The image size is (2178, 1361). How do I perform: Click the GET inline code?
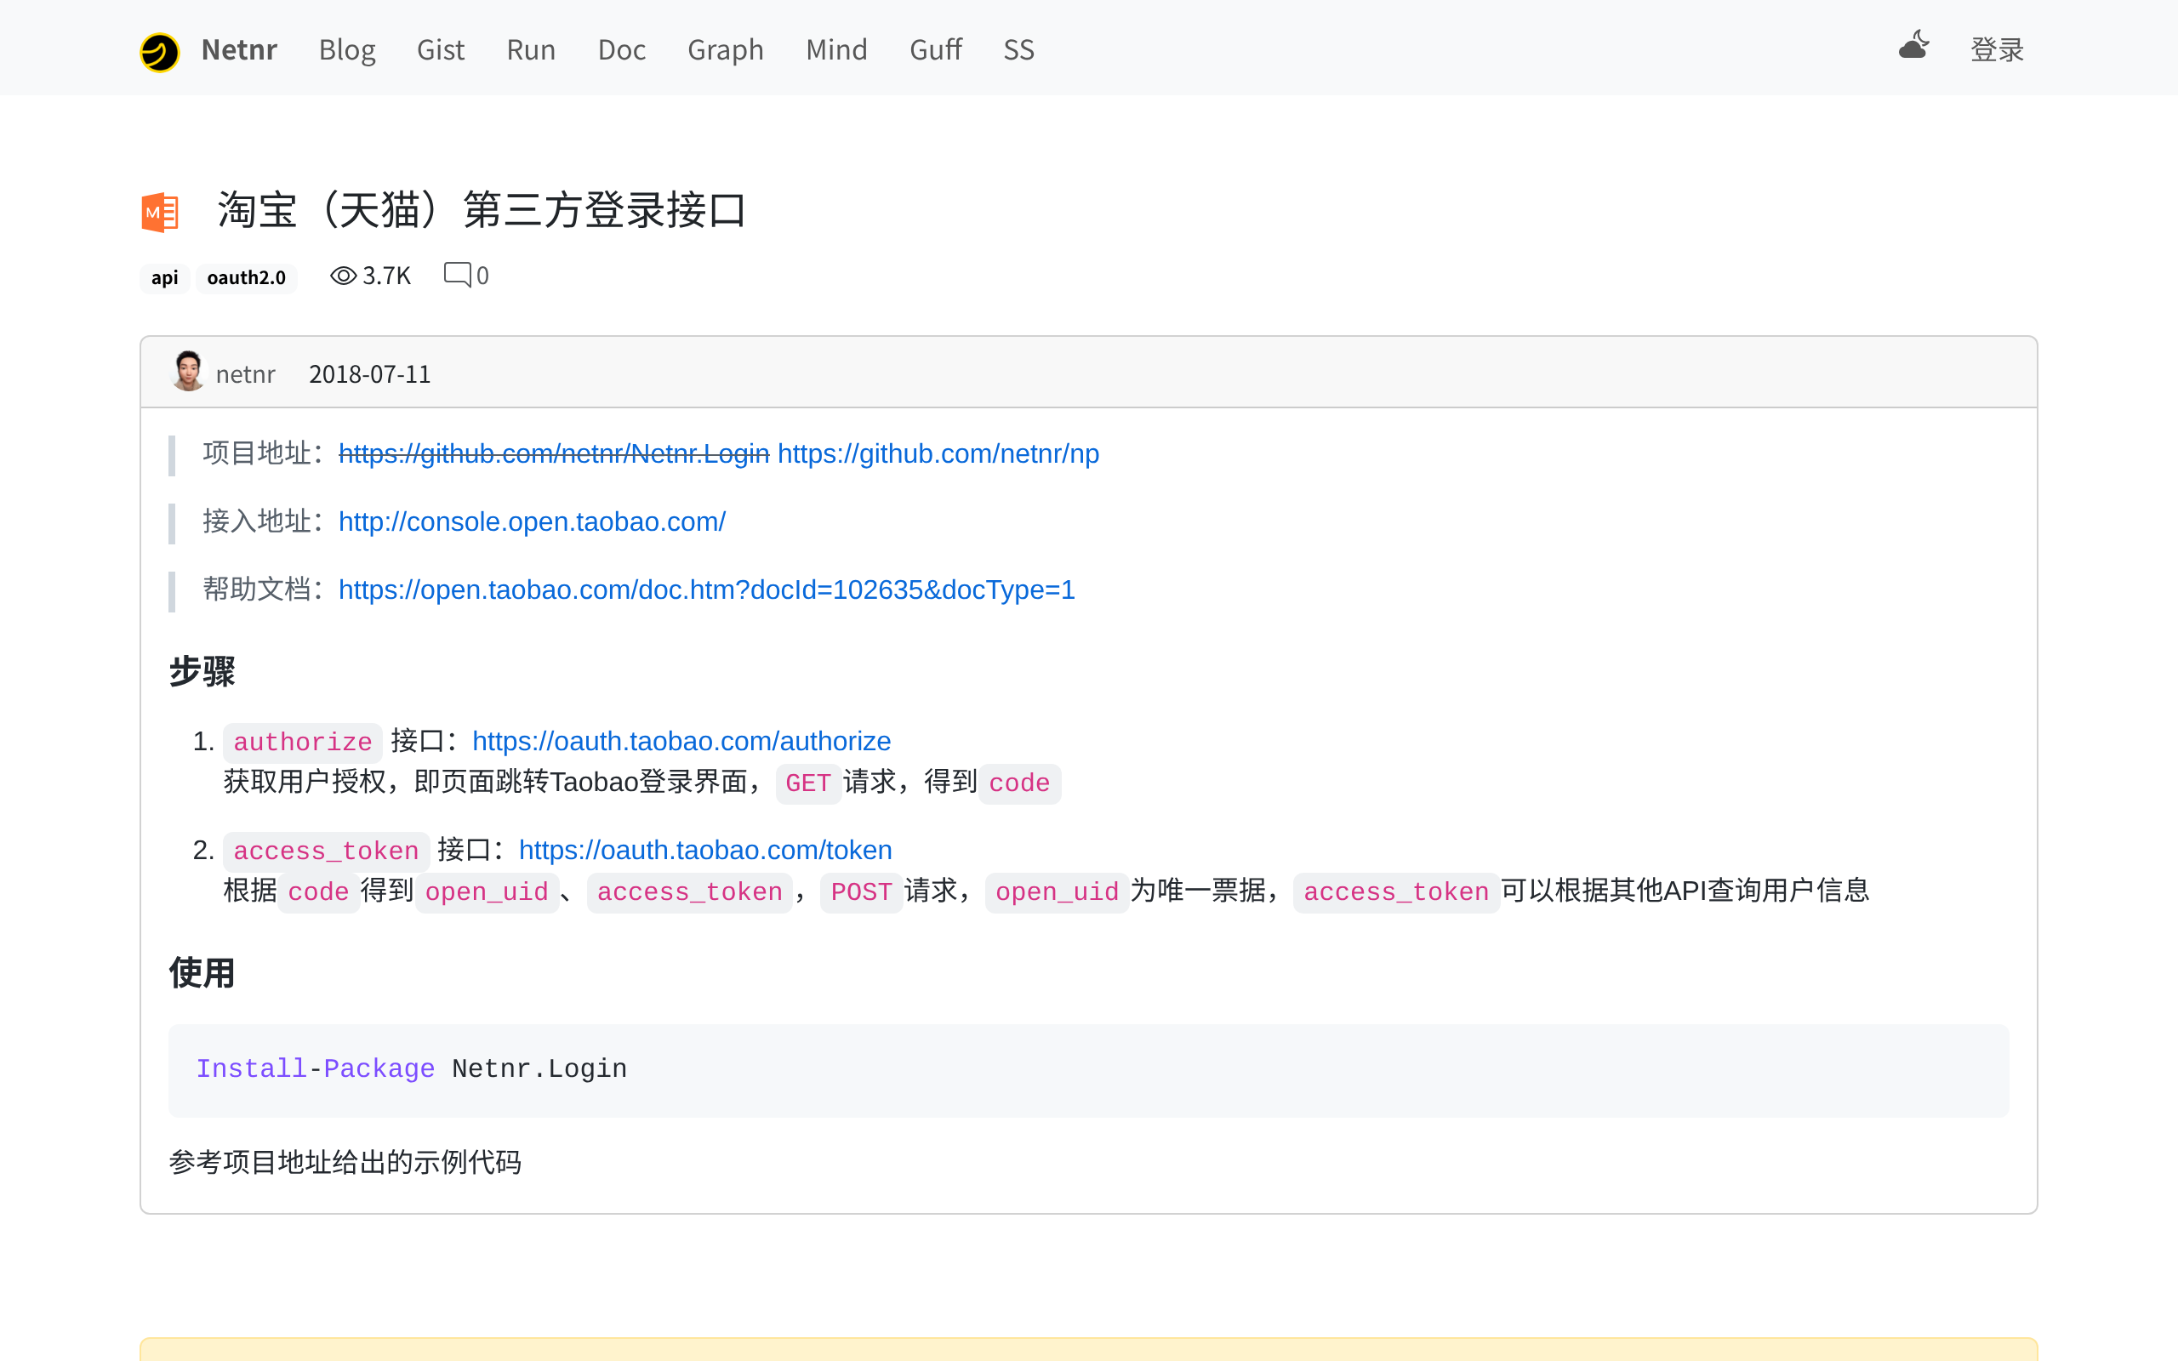(807, 783)
